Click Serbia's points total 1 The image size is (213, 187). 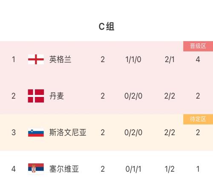tap(198, 169)
